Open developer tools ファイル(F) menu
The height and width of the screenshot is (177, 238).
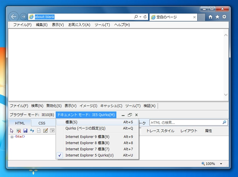click(19, 106)
